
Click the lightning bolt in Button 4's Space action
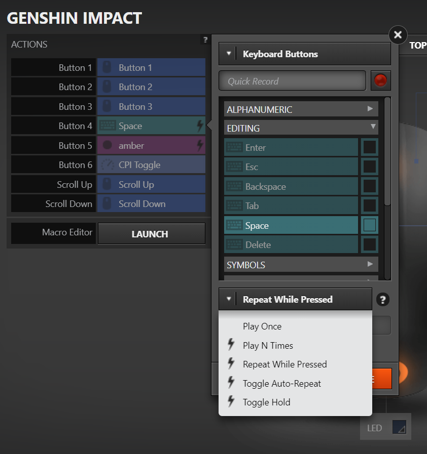click(200, 126)
